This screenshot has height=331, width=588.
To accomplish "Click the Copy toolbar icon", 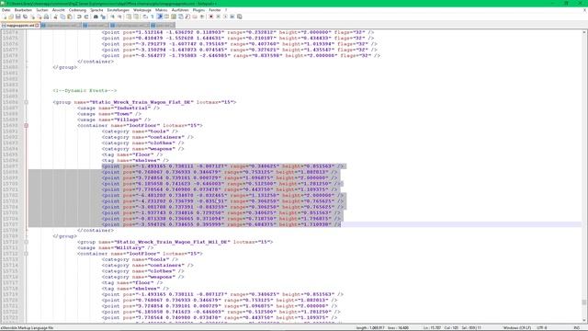I will click(x=62, y=17).
